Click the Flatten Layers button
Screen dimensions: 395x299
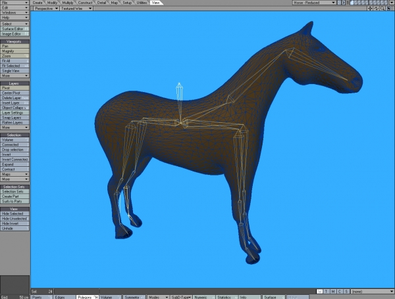point(14,122)
